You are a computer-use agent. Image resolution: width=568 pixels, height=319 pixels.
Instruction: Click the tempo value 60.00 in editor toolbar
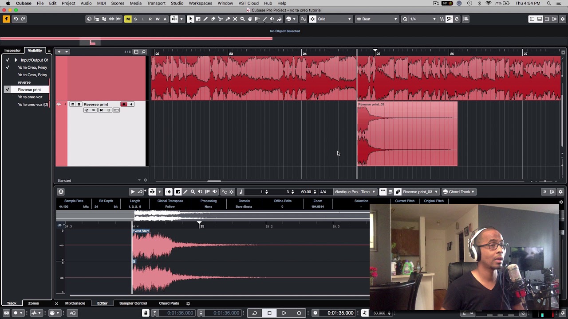pyautogui.click(x=306, y=192)
